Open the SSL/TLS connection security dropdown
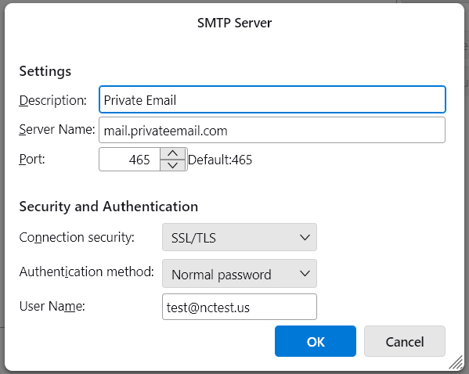 tap(240, 237)
